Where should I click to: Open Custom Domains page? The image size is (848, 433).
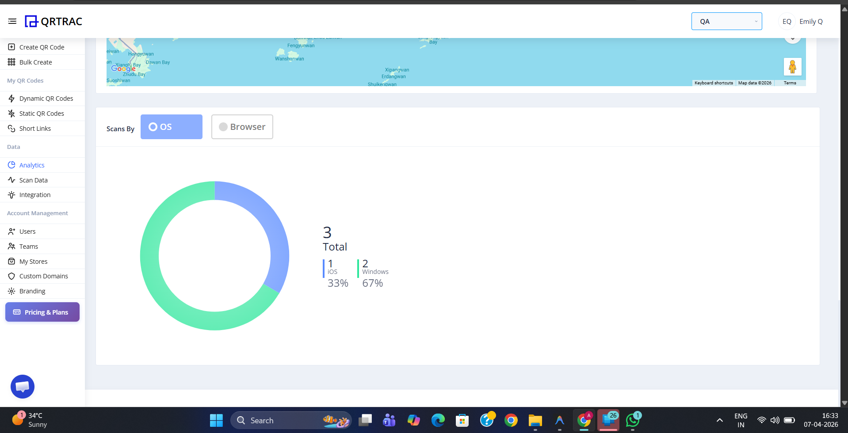click(44, 276)
